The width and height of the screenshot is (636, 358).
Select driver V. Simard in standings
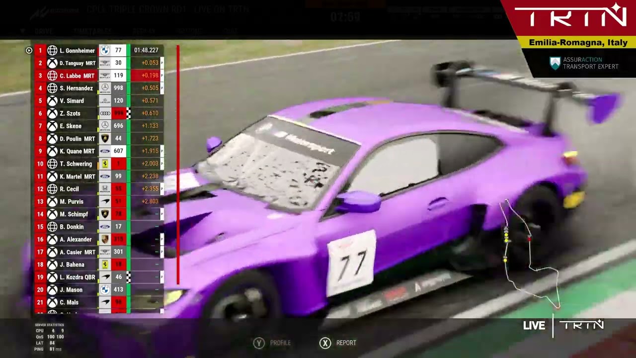click(x=72, y=101)
